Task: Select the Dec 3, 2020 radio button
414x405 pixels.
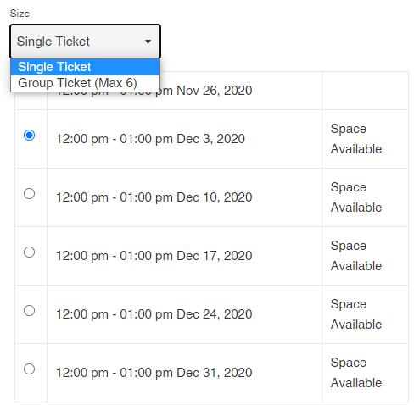Action: coord(29,135)
